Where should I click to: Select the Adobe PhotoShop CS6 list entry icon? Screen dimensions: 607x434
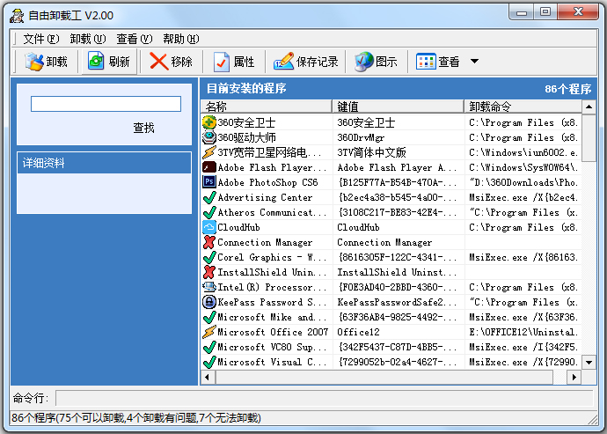click(209, 182)
